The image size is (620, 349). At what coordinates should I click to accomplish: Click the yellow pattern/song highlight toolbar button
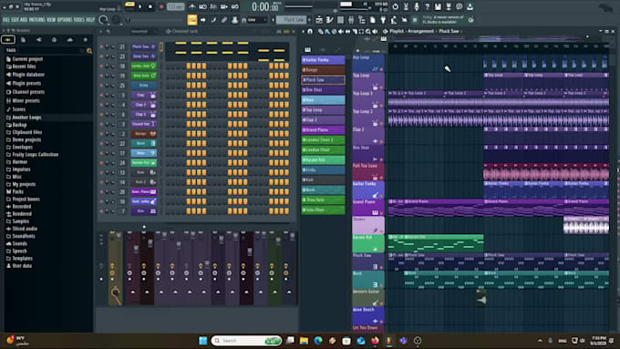(192, 19)
